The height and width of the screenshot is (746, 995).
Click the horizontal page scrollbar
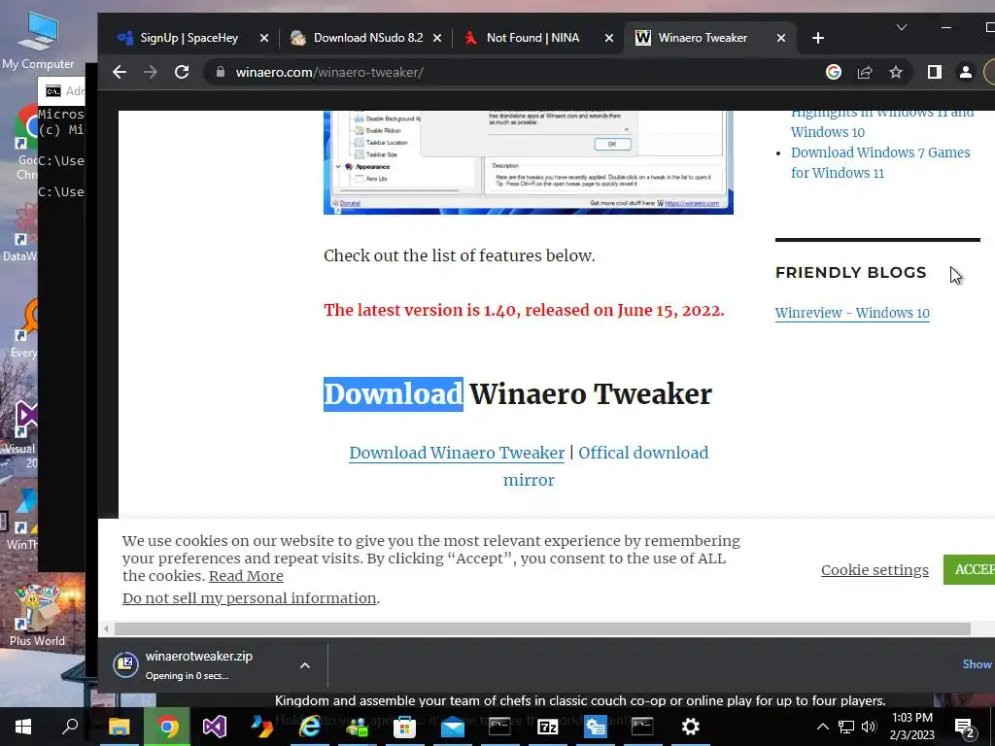pos(542,628)
